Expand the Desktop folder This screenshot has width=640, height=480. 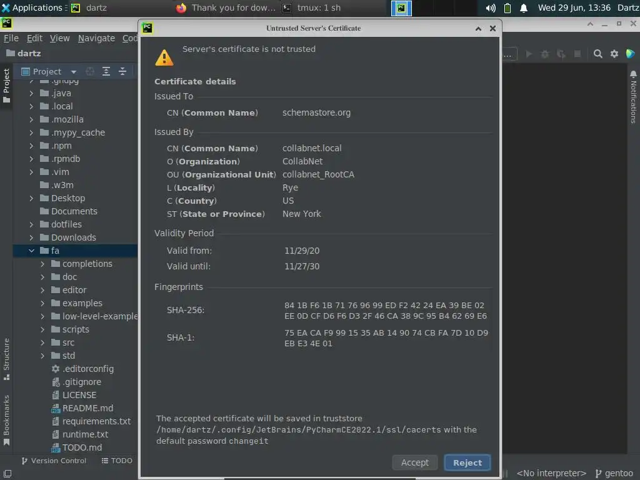point(31,198)
